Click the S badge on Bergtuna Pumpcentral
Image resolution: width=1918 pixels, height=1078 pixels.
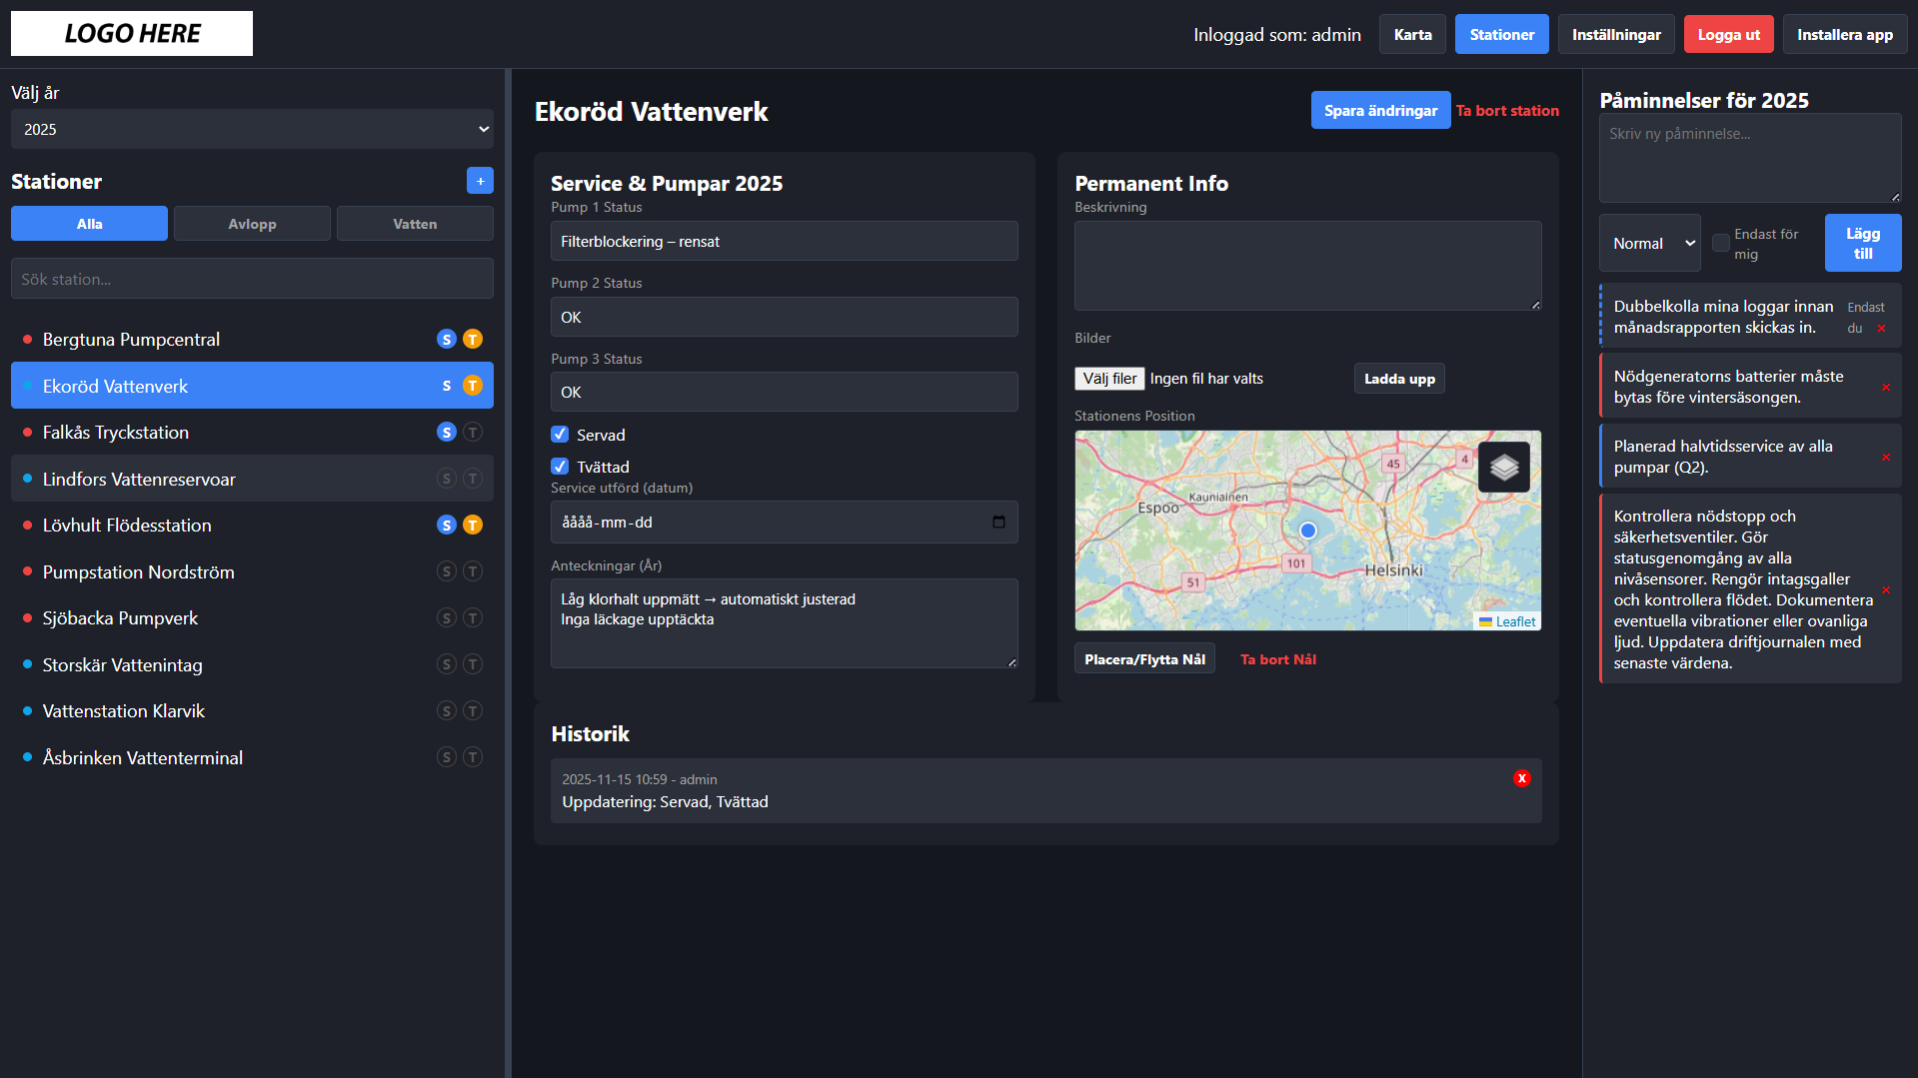447,340
